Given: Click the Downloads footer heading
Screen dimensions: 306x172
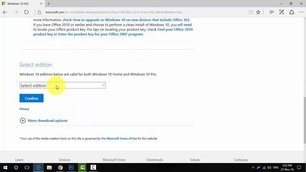Looking at the screenshot, I should (155, 160).
